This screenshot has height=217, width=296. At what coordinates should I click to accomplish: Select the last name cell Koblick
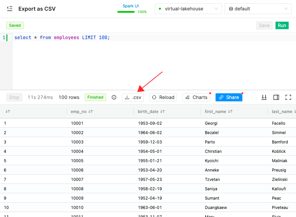(279, 151)
